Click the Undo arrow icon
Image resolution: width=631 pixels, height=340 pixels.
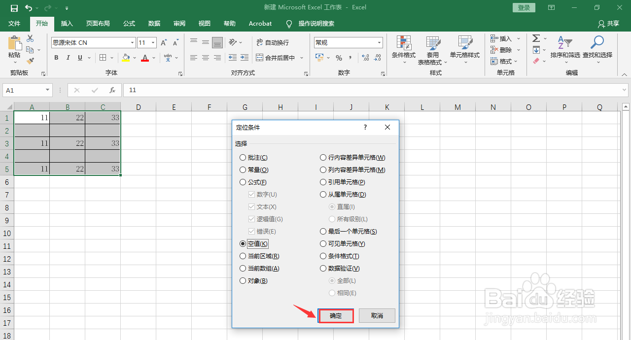[x=28, y=8]
